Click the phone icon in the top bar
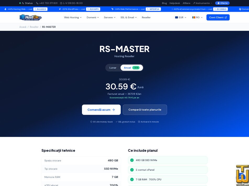 pos(37,3)
